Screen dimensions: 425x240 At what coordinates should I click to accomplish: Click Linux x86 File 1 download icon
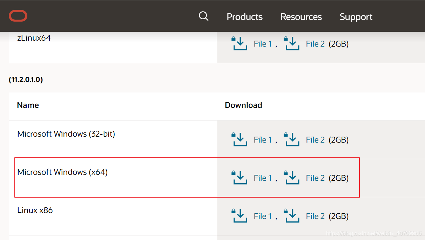point(240,216)
